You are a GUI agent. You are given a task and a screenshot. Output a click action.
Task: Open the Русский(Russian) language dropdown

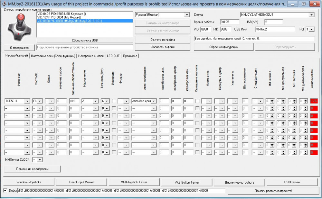coord(187,15)
